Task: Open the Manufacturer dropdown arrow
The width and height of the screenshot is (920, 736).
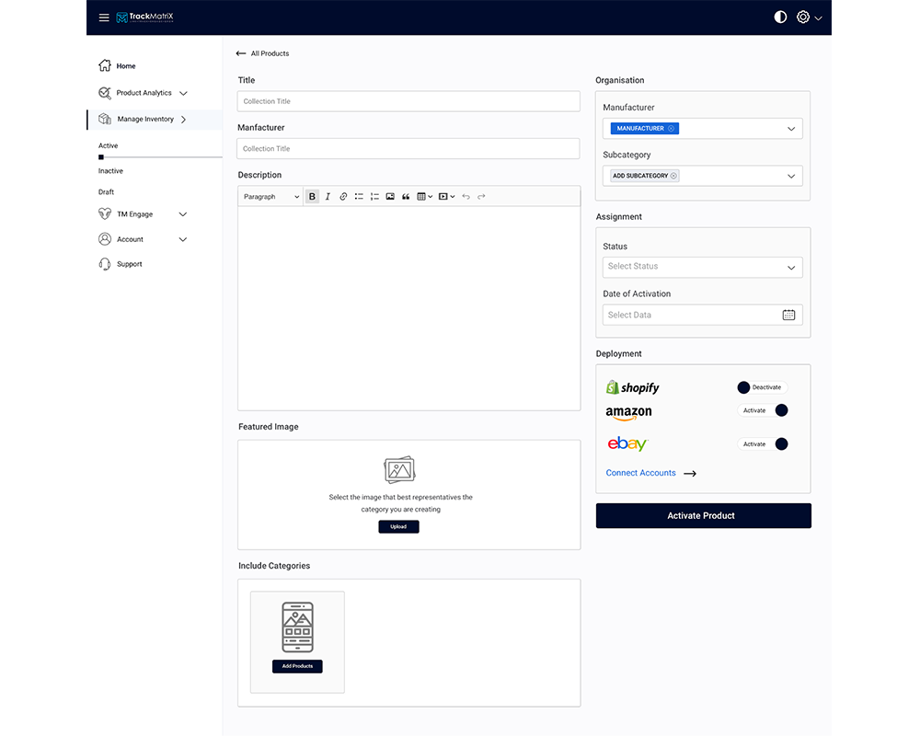Action: click(x=791, y=129)
